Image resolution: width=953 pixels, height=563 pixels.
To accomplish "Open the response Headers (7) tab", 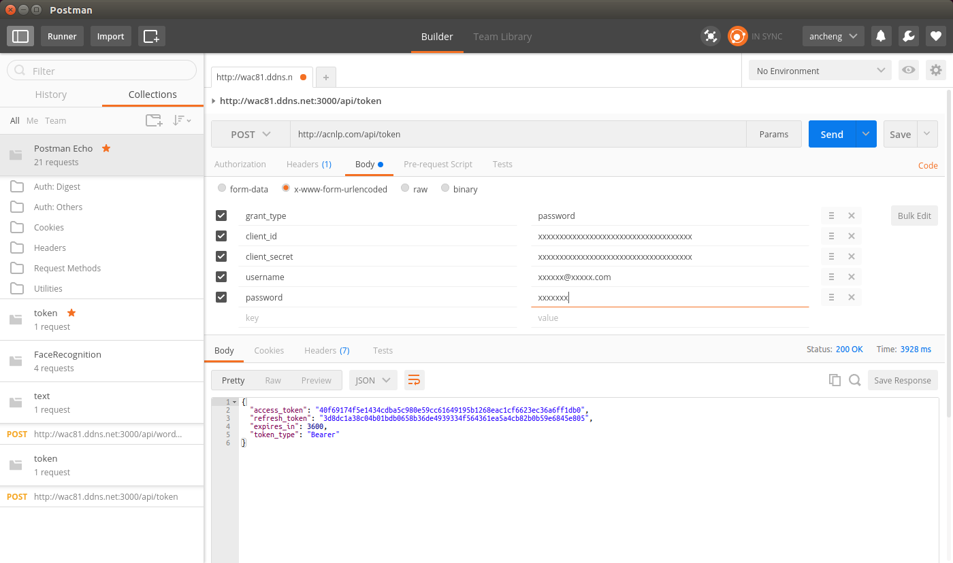I will click(327, 351).
